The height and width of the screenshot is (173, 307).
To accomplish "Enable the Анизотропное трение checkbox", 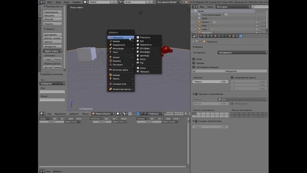I will pos(232,77).
